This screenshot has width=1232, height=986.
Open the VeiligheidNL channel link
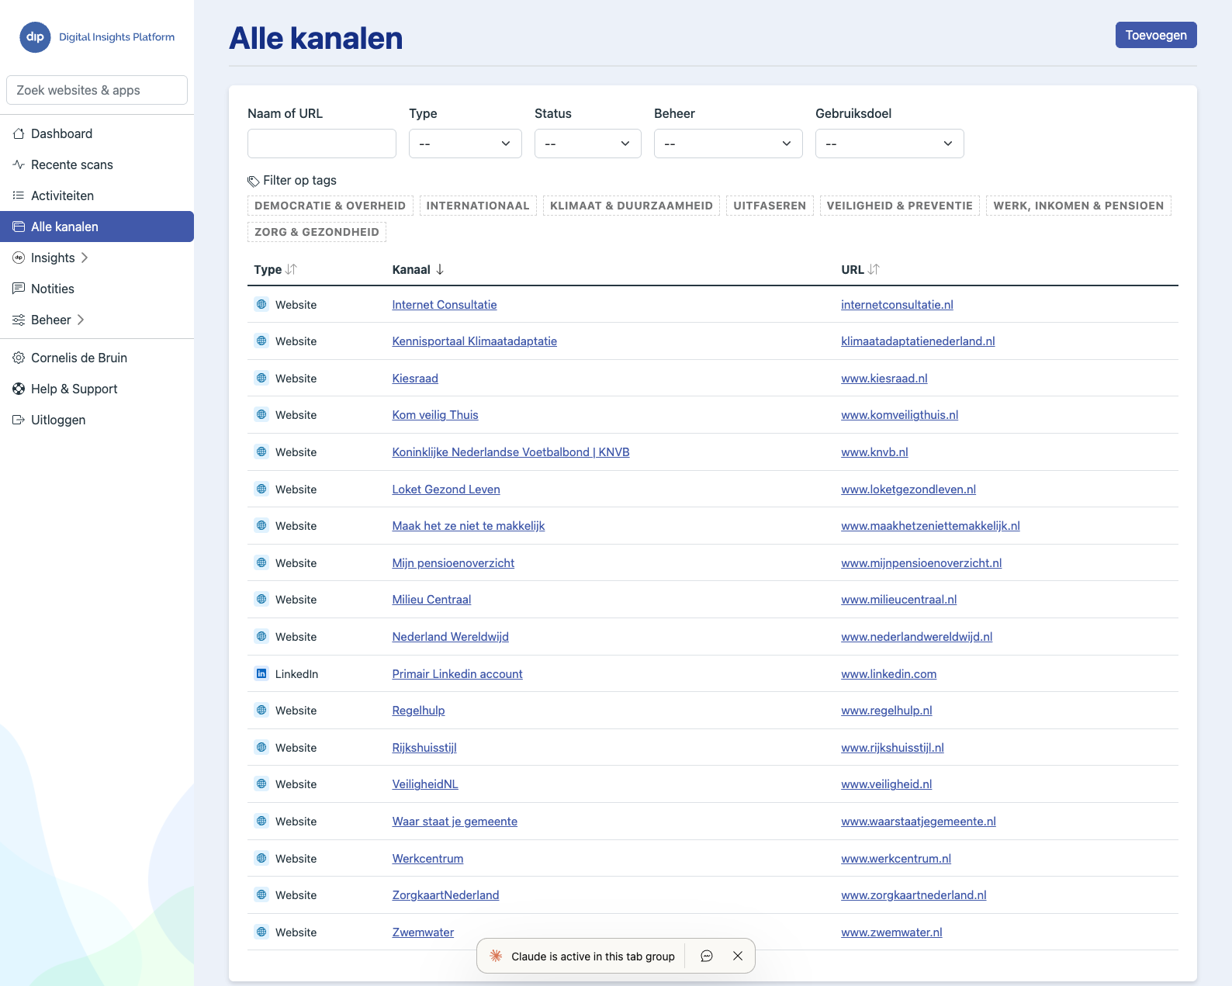click(425, 784)
